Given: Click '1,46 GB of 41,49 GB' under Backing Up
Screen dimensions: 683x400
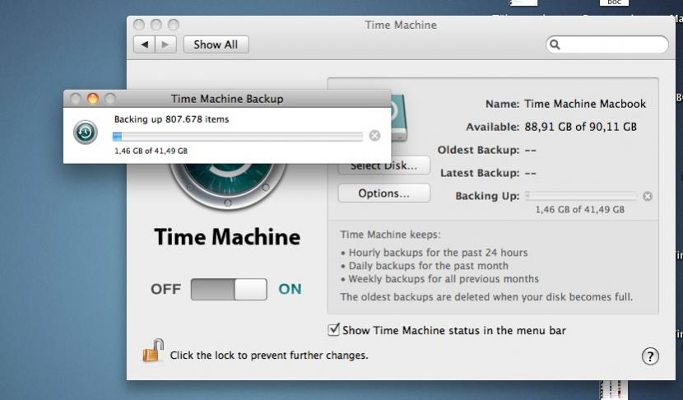Looking at the screenshot, I should tap(580, 210).
